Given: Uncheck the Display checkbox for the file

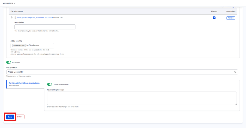Looking at the screenshot, I should 214,18.
